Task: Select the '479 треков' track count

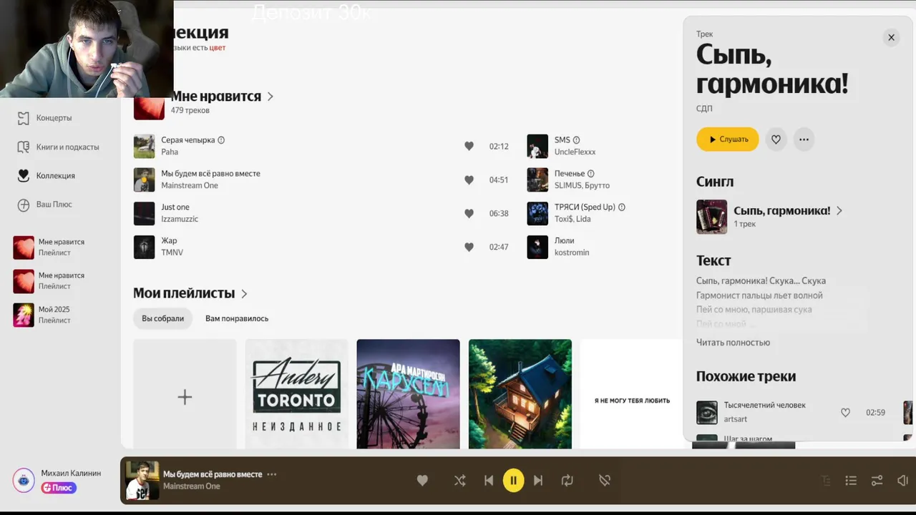Action: tap(190, 111)
